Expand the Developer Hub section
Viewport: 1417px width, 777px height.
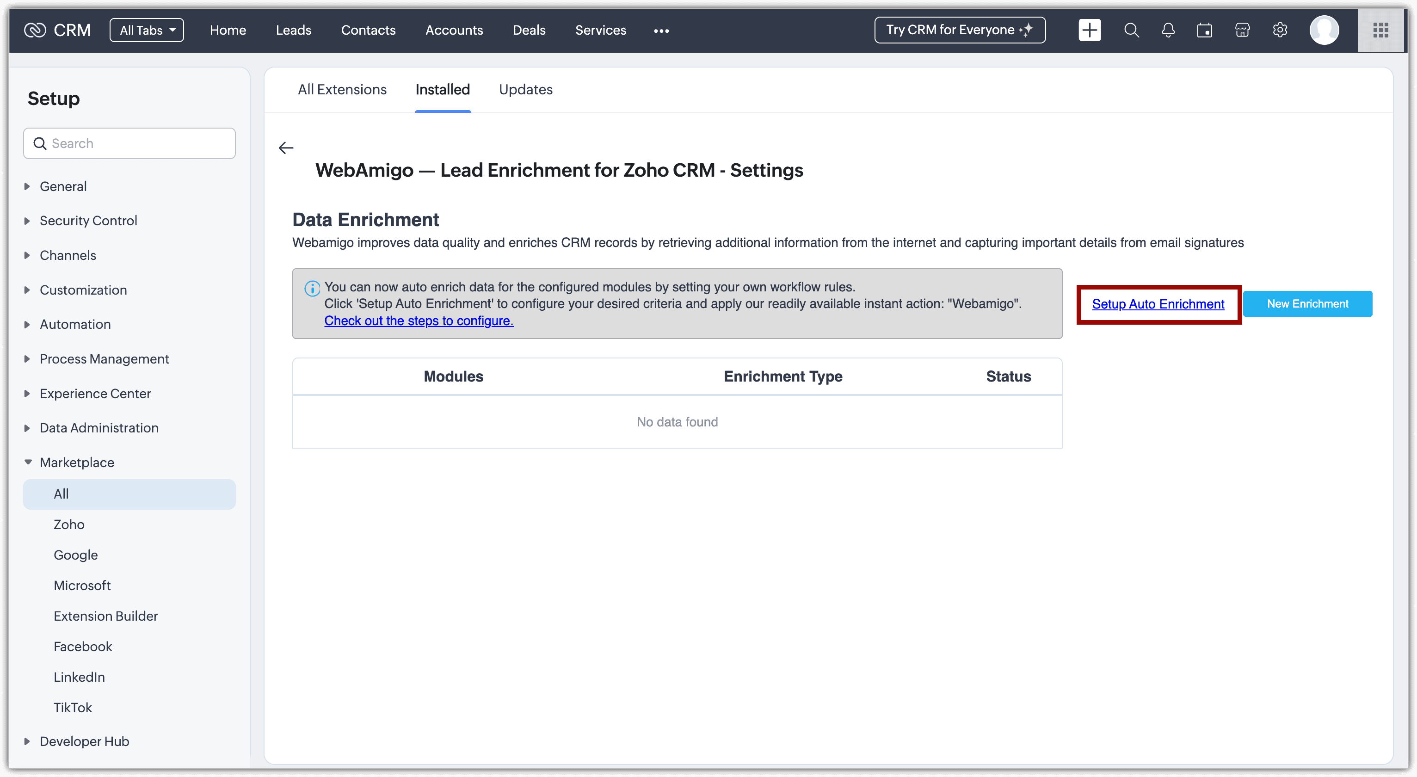(84, 741)
